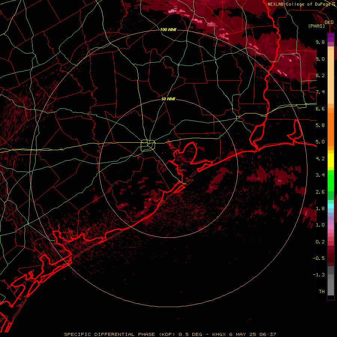This screenshot has height=337, width=337.
Task: Select the 6.6 legend label
Action: pos(320,109)
